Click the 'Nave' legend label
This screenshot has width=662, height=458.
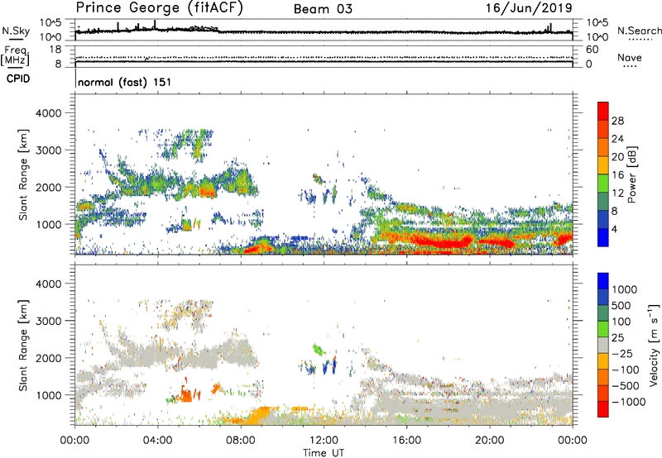629,57
